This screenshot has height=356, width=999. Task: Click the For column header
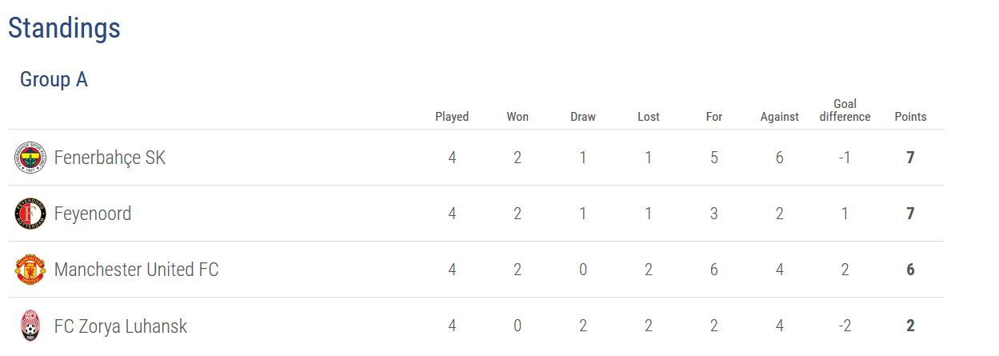coord(714,117)
